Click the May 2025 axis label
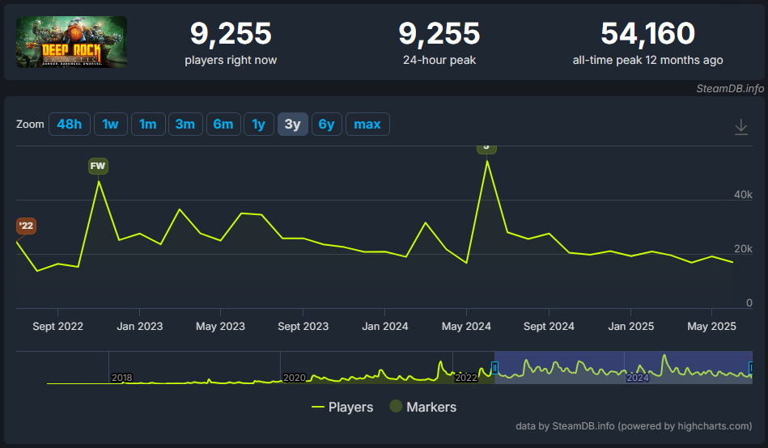This screenshot has height=448, width=768. (711, 327)
